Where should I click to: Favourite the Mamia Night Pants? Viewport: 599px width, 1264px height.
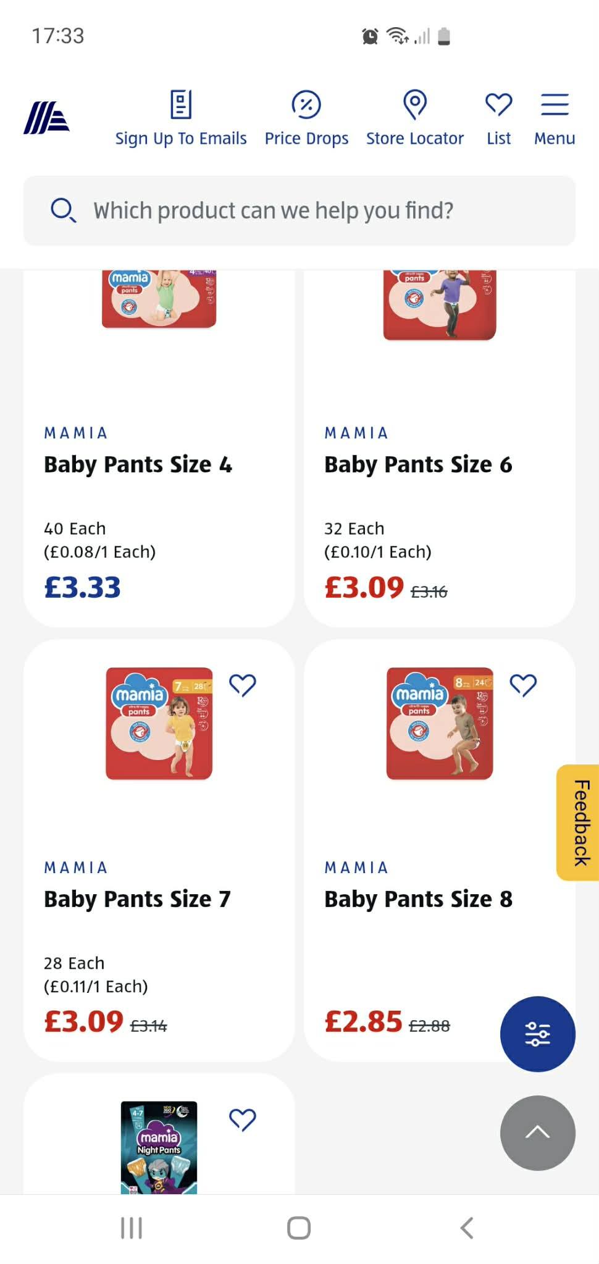[x=243, y=1120]
